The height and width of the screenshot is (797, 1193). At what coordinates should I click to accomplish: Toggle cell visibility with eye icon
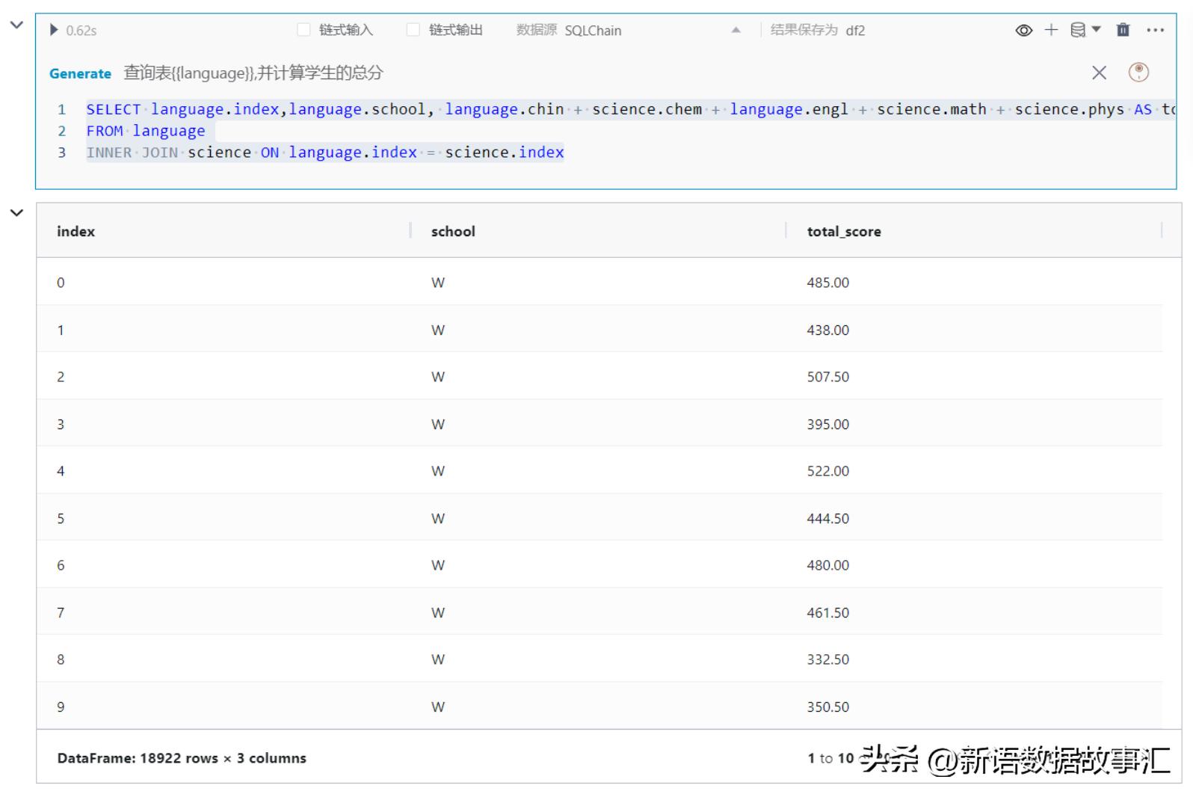[x=1023, y=30]
